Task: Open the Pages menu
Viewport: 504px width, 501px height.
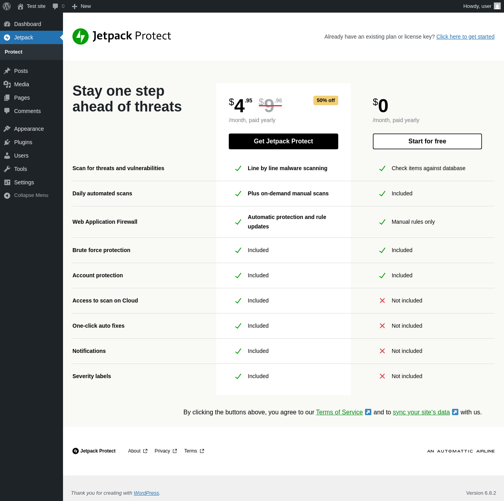Action: (31, 98)
